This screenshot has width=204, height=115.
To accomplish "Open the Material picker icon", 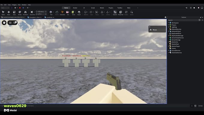I will (85, 12).
